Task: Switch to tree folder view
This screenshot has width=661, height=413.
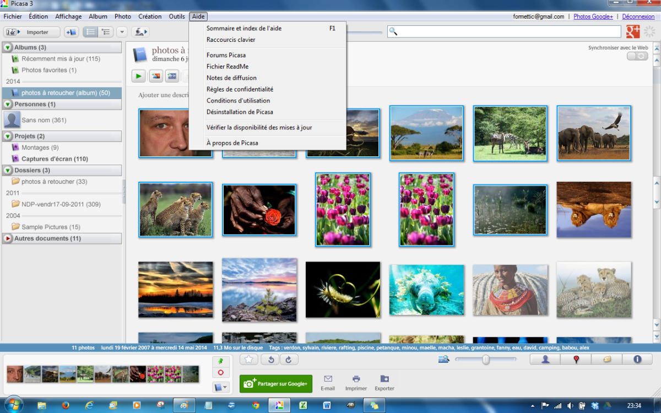Action: point(105,32)
